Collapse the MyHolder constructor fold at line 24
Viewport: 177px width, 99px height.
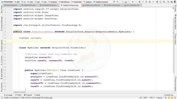pos(12,70)
